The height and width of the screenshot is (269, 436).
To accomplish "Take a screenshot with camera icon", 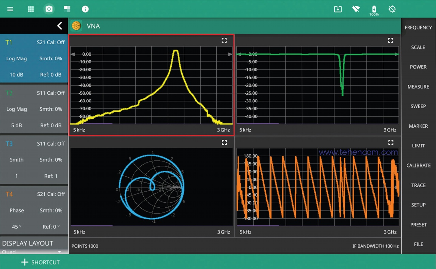I will (49, 9).
